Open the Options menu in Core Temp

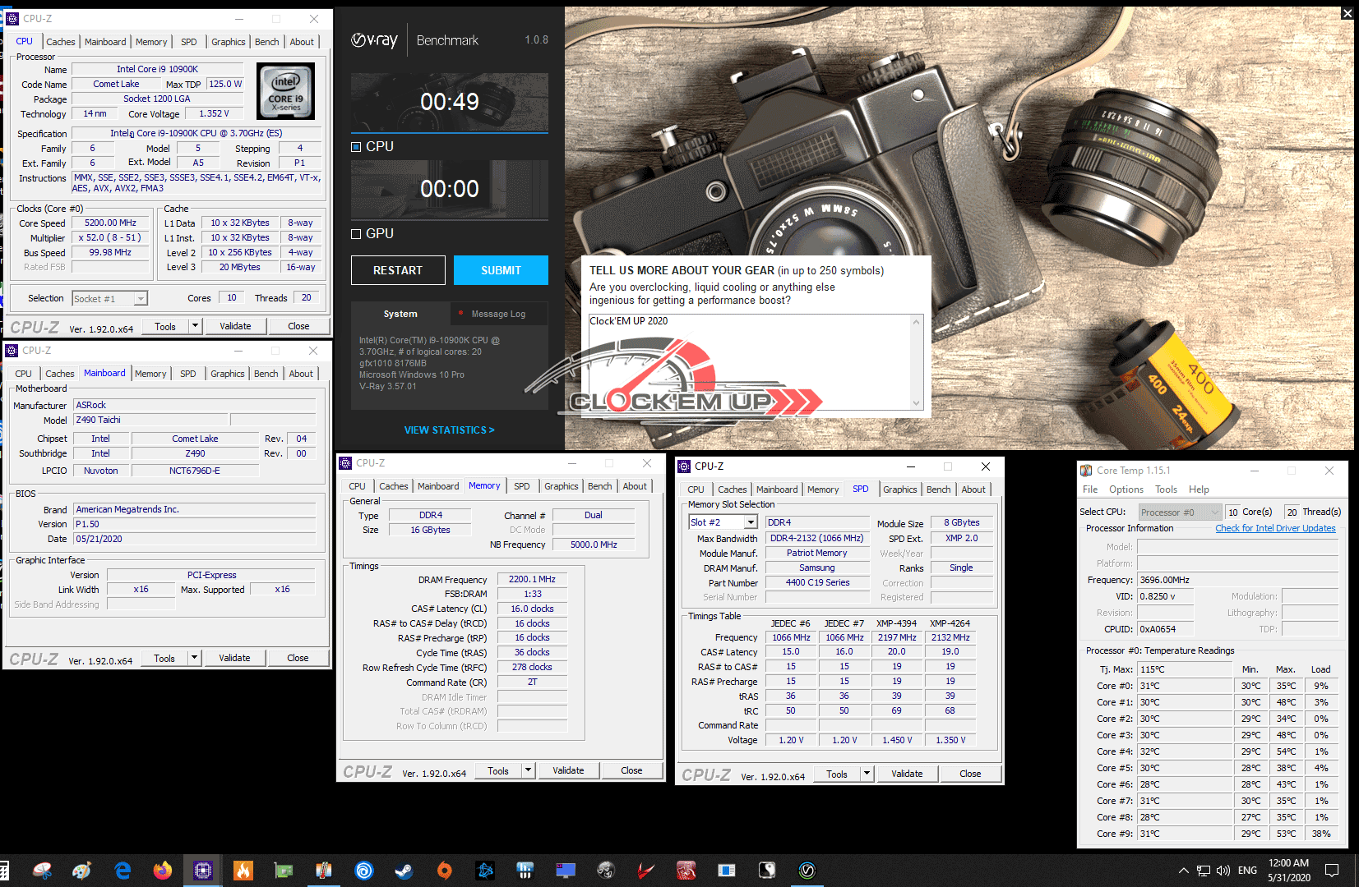(x=1126, y=489)
